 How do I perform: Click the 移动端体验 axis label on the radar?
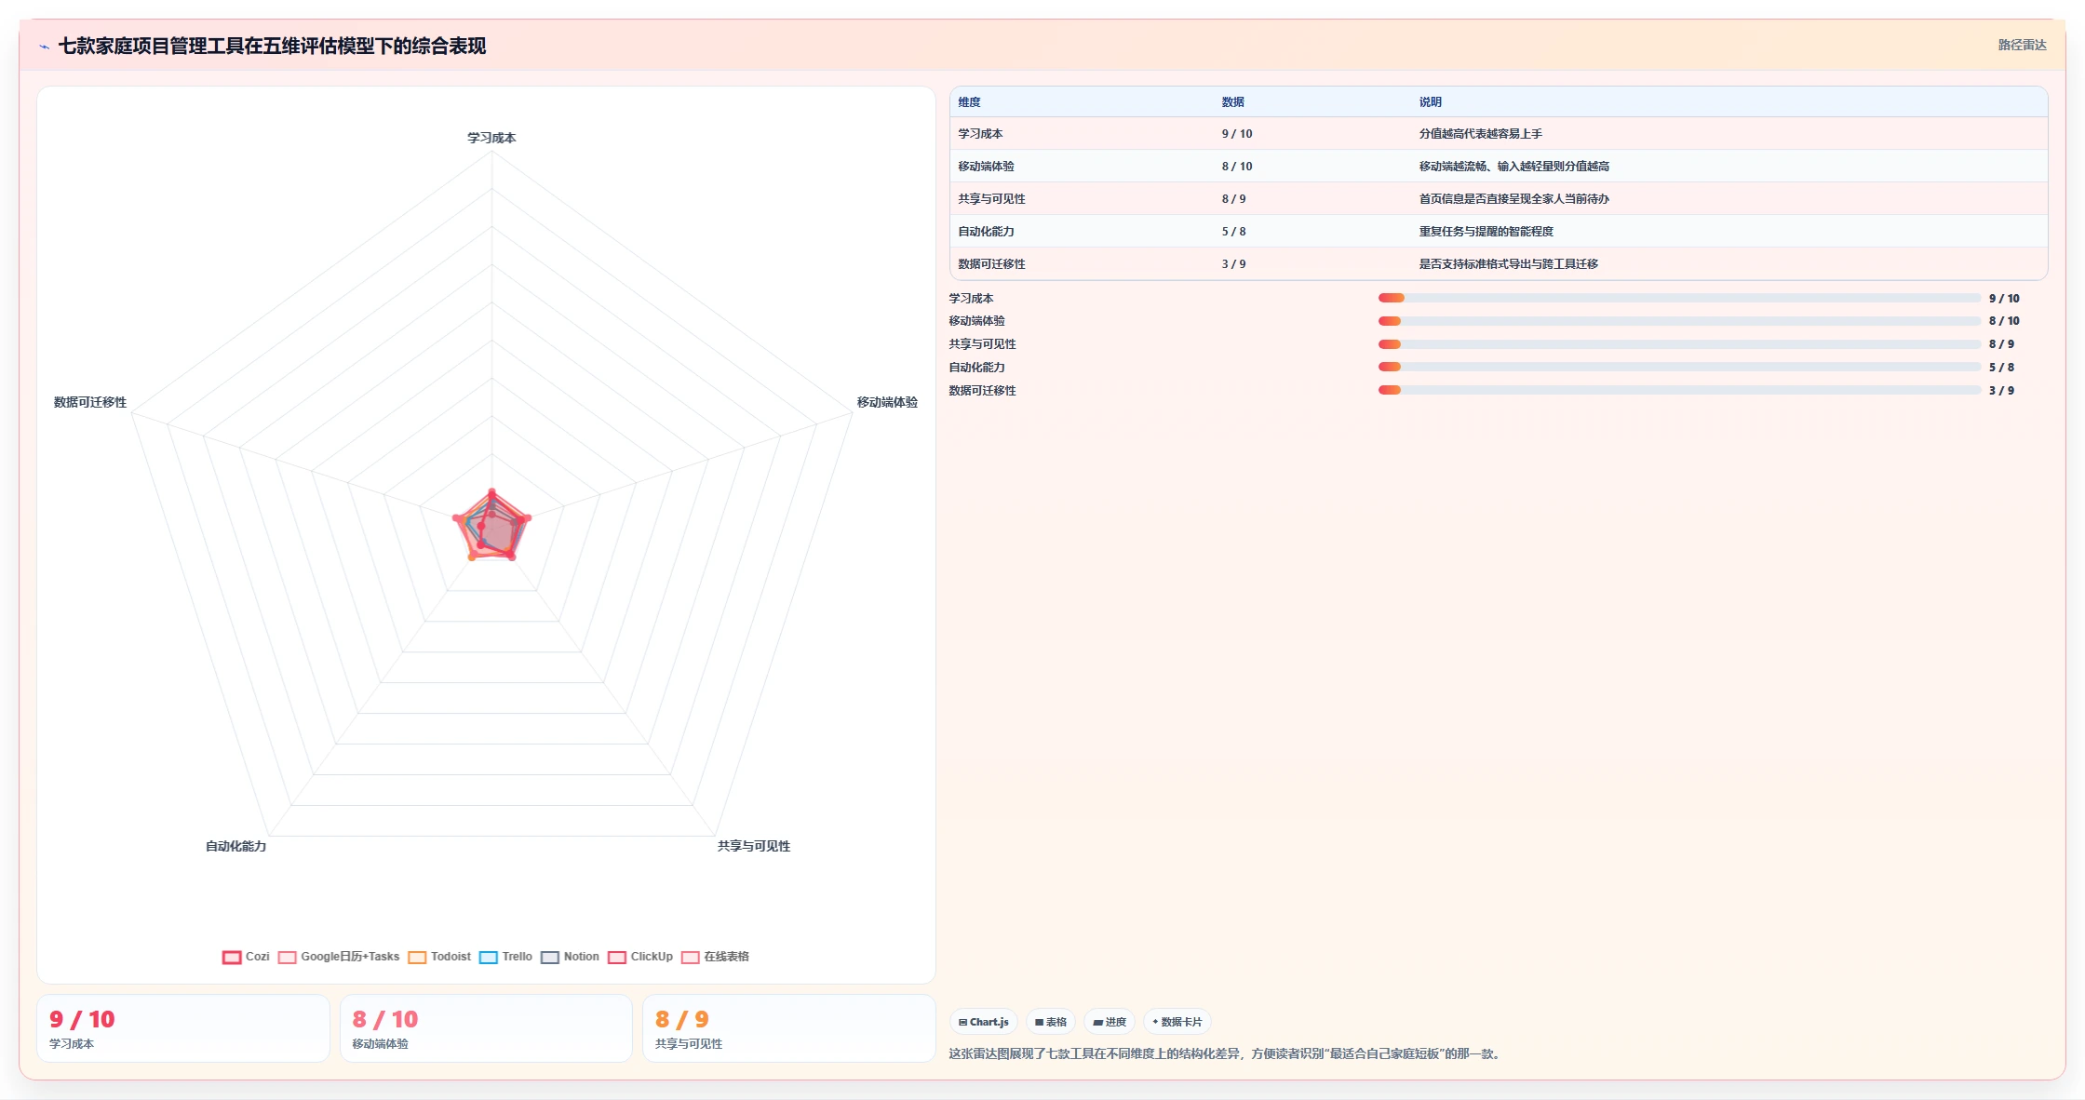887,402
